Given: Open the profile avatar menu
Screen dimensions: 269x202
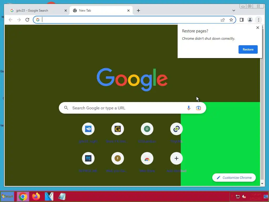Looking at the screenshot, I should 250,20.
